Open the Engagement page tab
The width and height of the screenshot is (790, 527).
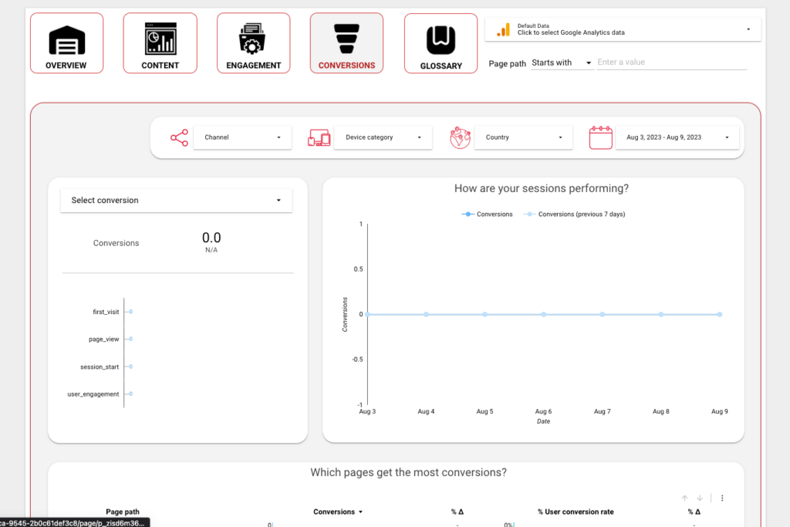(x=253, y=43)
